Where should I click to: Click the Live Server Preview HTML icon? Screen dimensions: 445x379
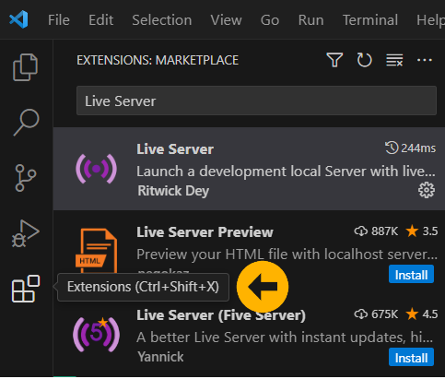(96, 251)
